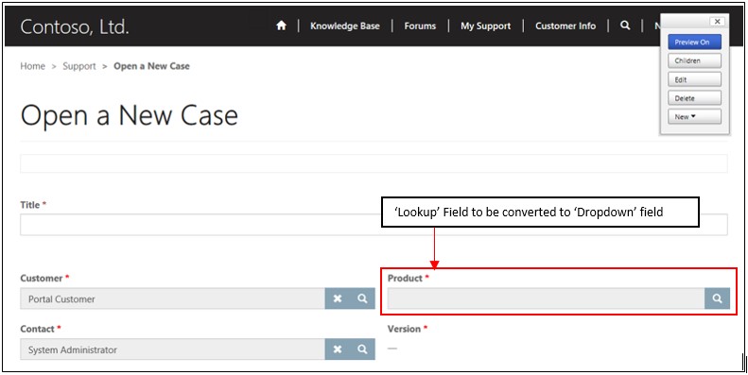748x375 pixels.
Task: Click the Children button in edit panel
Action: [694, 60]
